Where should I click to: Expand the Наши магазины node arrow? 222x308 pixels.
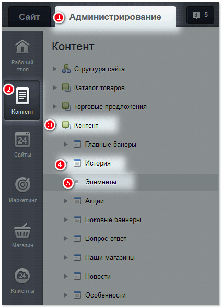click(x=66, y=258)
